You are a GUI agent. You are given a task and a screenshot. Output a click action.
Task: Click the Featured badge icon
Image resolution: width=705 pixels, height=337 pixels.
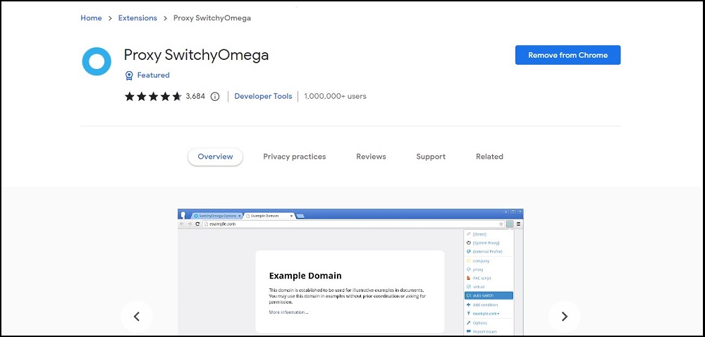(x=129, y=75)
